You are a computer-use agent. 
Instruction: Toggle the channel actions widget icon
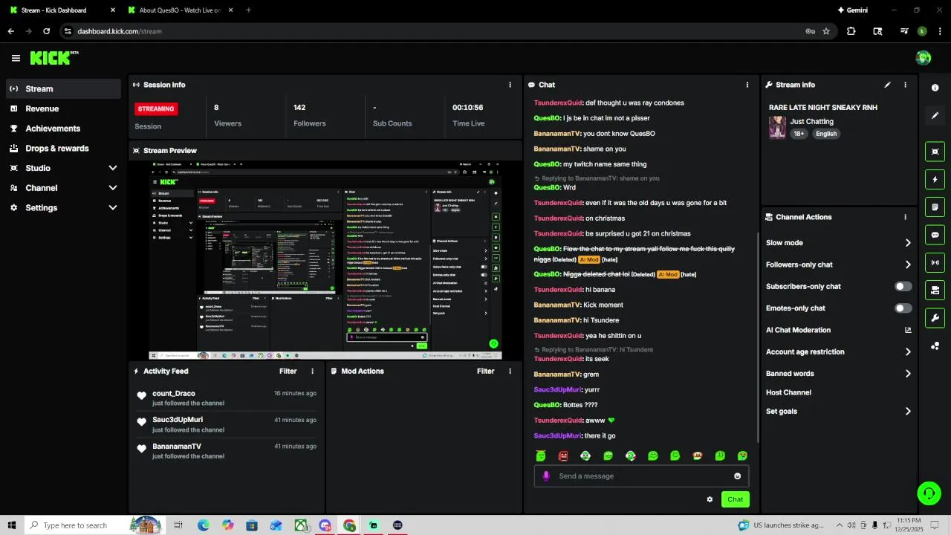935,290
